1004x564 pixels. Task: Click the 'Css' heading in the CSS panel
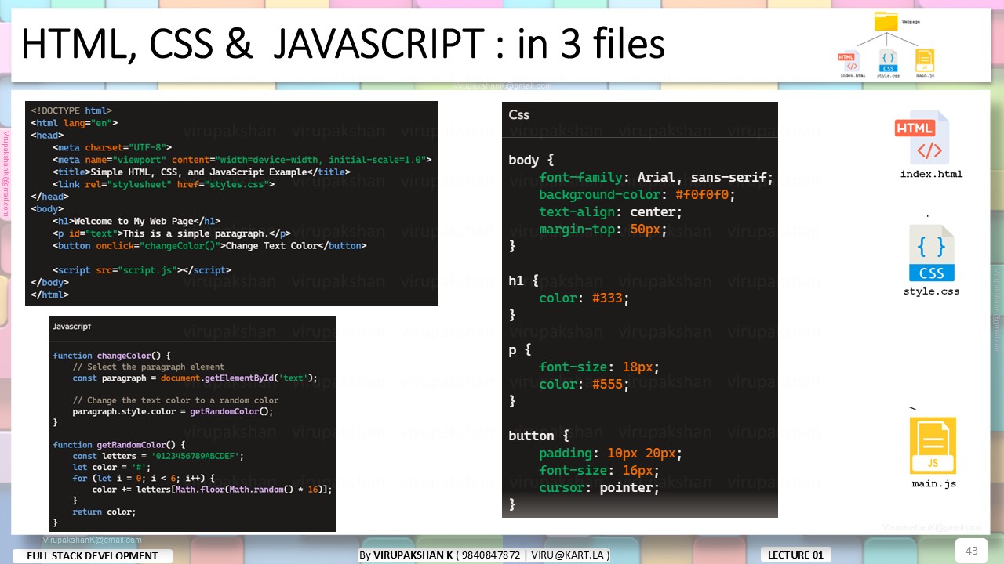pos(519,114)
